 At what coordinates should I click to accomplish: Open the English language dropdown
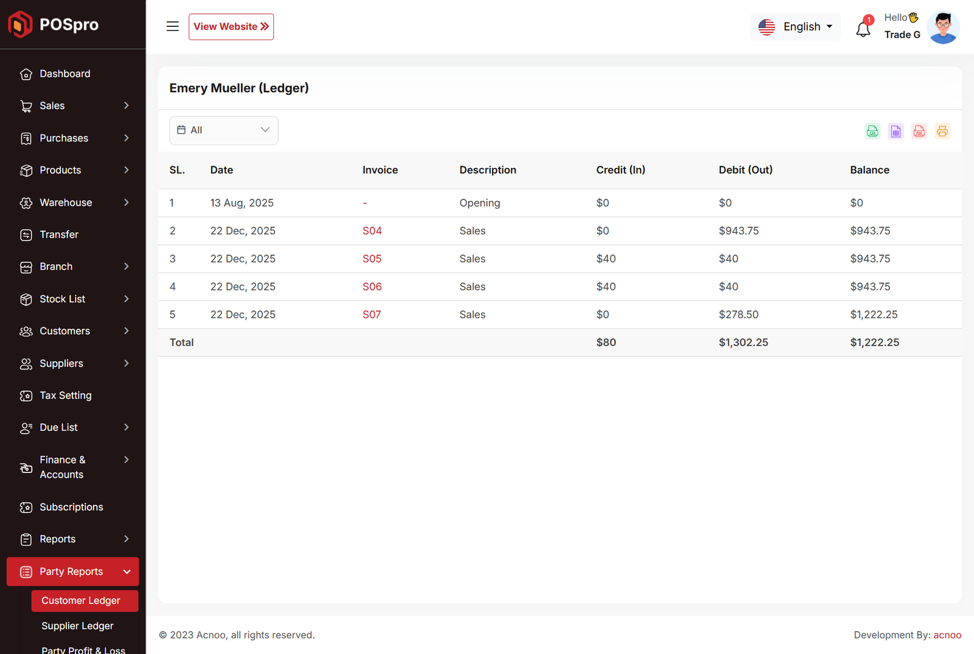[x=795, y=27]
